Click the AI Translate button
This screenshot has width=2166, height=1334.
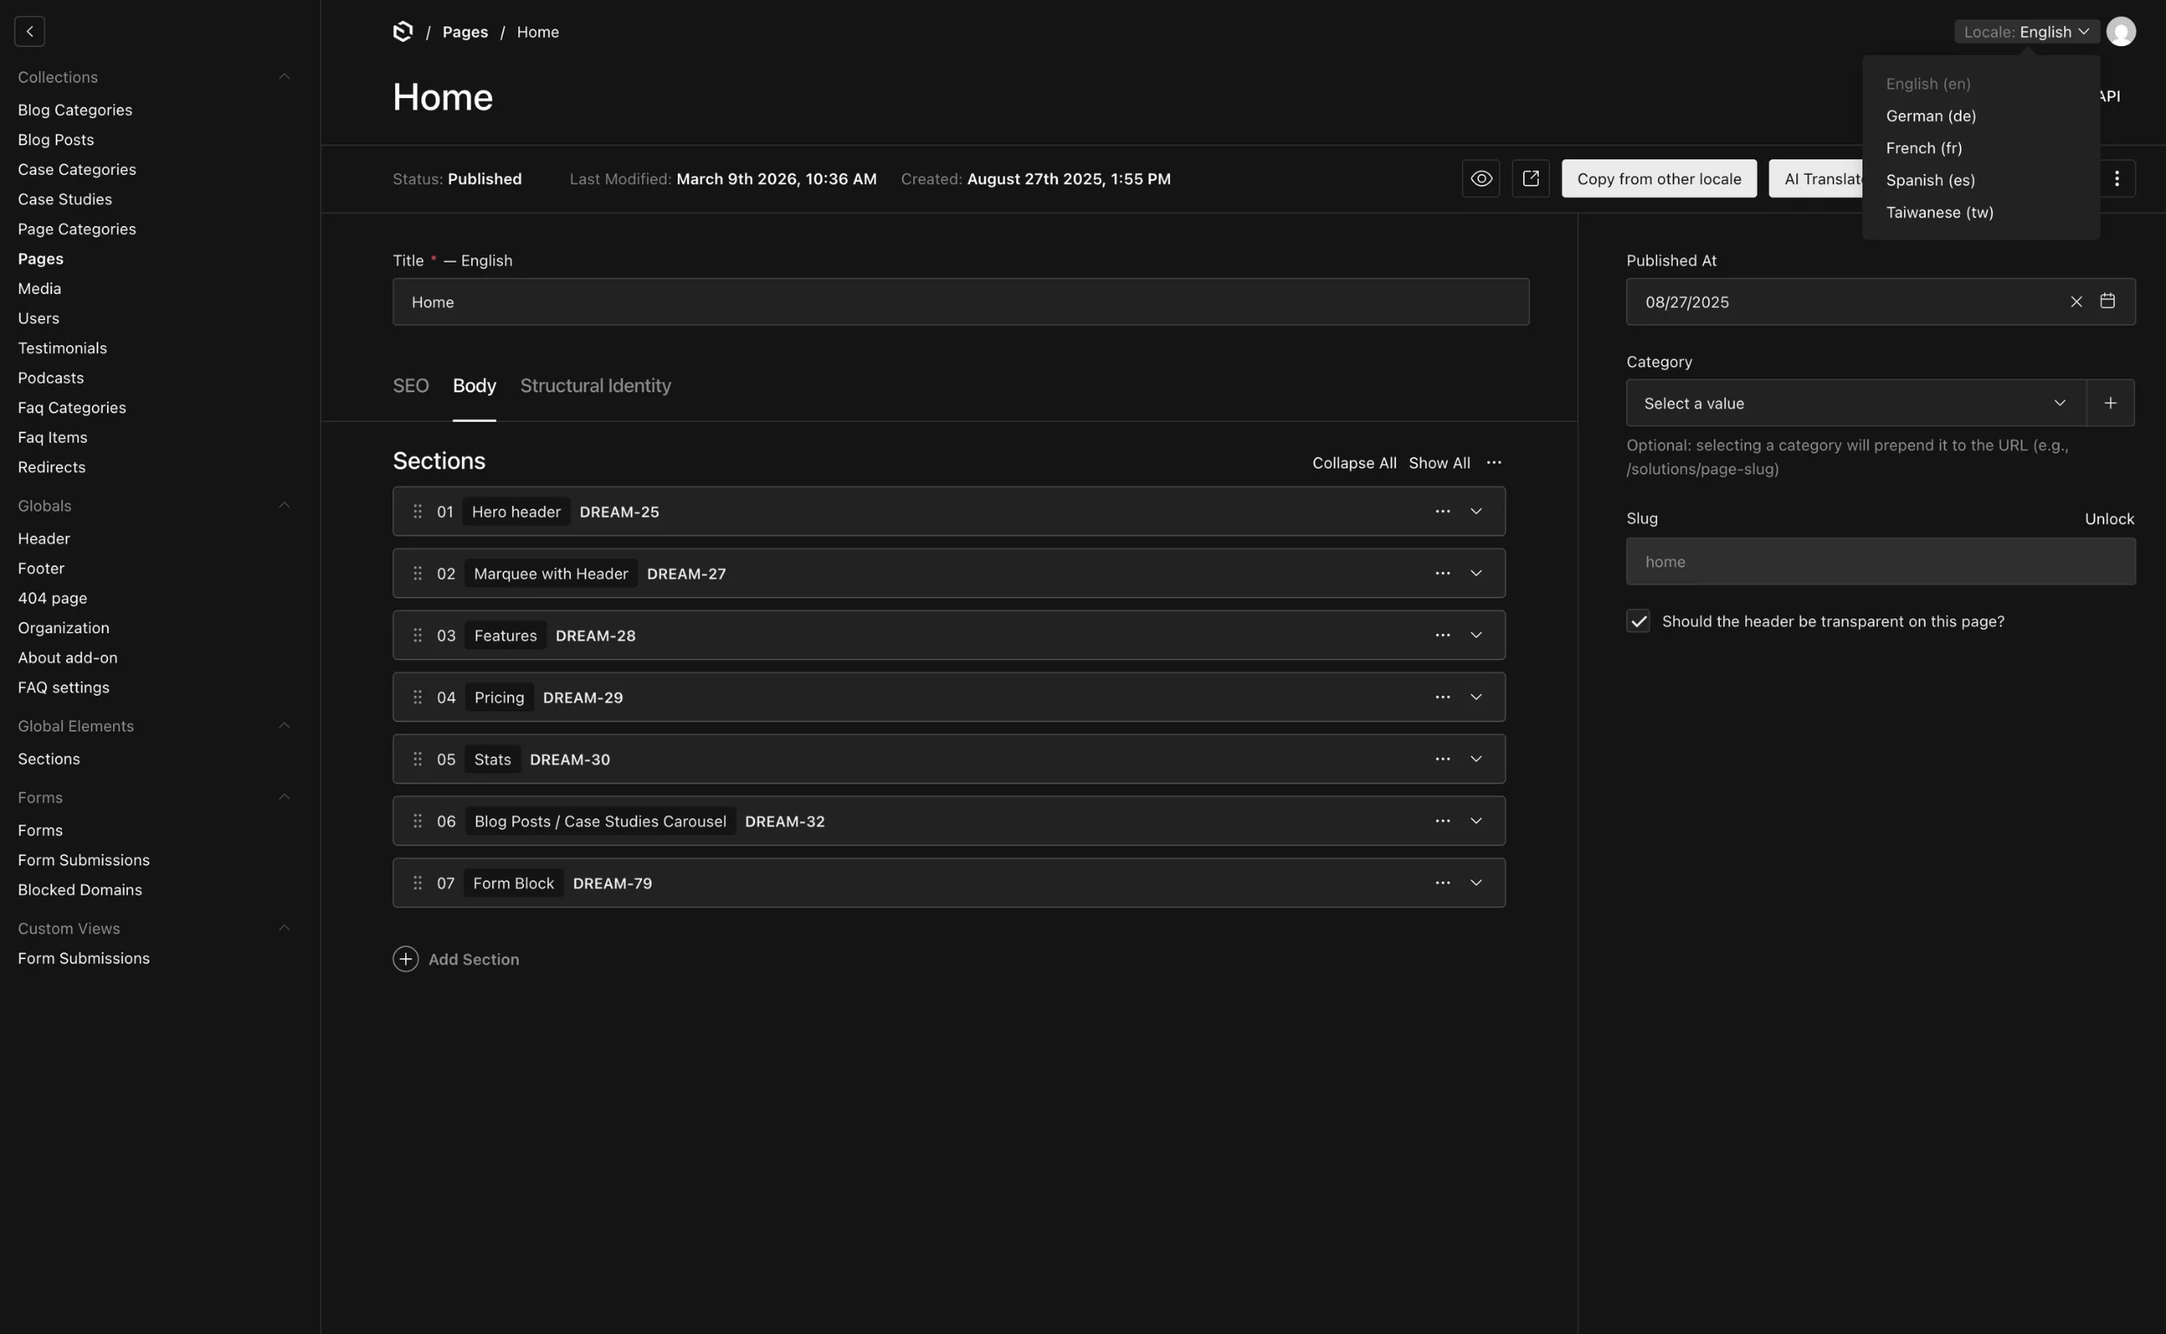(1816, 179)
